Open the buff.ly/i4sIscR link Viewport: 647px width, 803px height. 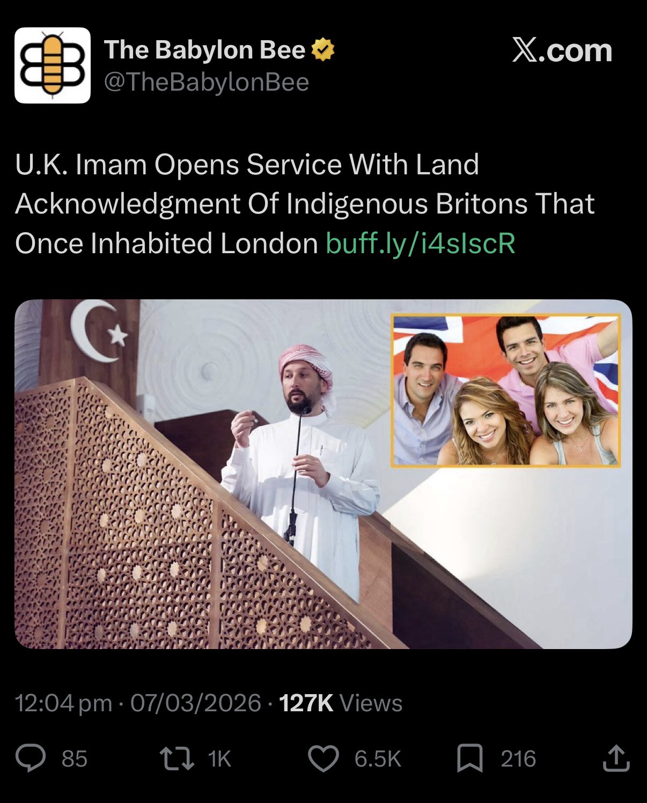pos(421,243)
